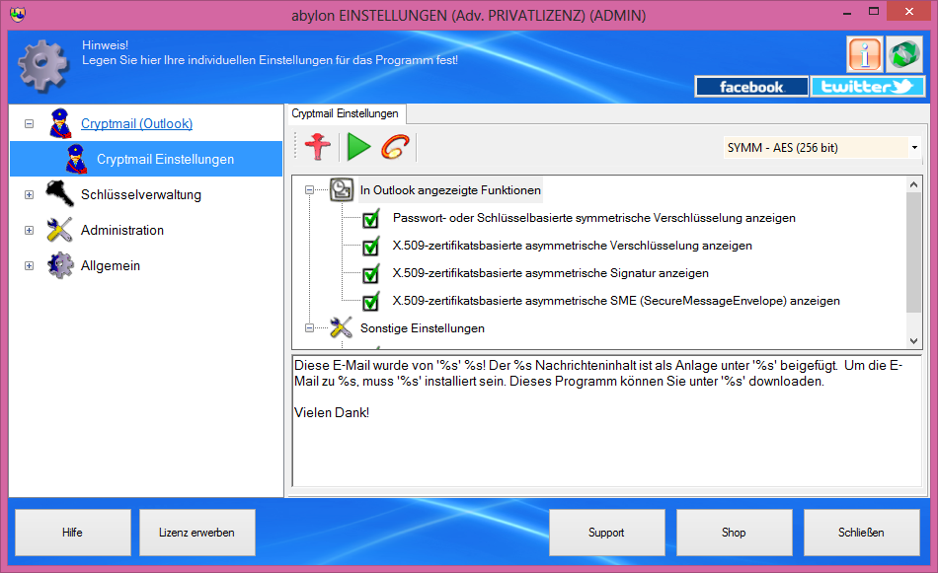
Task: Collapse the Sonstige Einstellungen group
Action: [309, 328]
